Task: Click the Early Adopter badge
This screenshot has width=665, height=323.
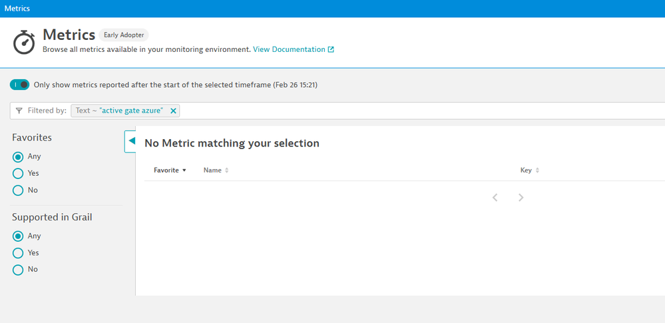Action: coord(124,35)
